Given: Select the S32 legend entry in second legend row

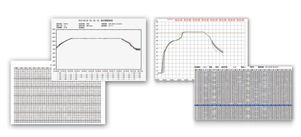Looking at the screenshot, I should pos(138,75).
